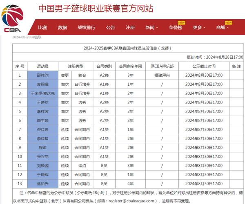Screen dimensions: 245x204
Task: Select player 于晓辉 in row 12
Action: click(42, 175)
